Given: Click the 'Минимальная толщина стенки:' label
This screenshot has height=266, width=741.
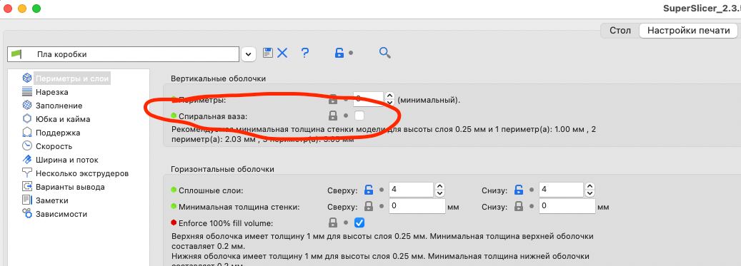Looking at the screenshot, I should coord(239,207).
